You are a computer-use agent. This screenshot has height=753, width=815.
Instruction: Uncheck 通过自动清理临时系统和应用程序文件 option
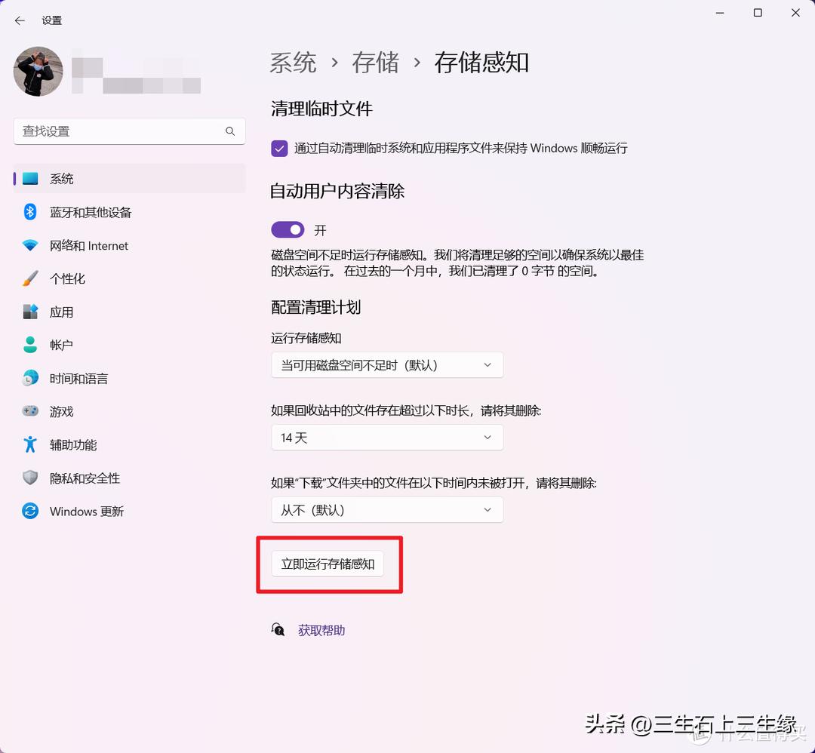click(x=279, y=148)
